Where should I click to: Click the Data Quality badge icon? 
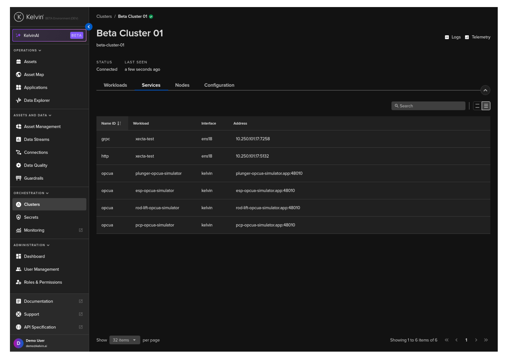(19, 165)
